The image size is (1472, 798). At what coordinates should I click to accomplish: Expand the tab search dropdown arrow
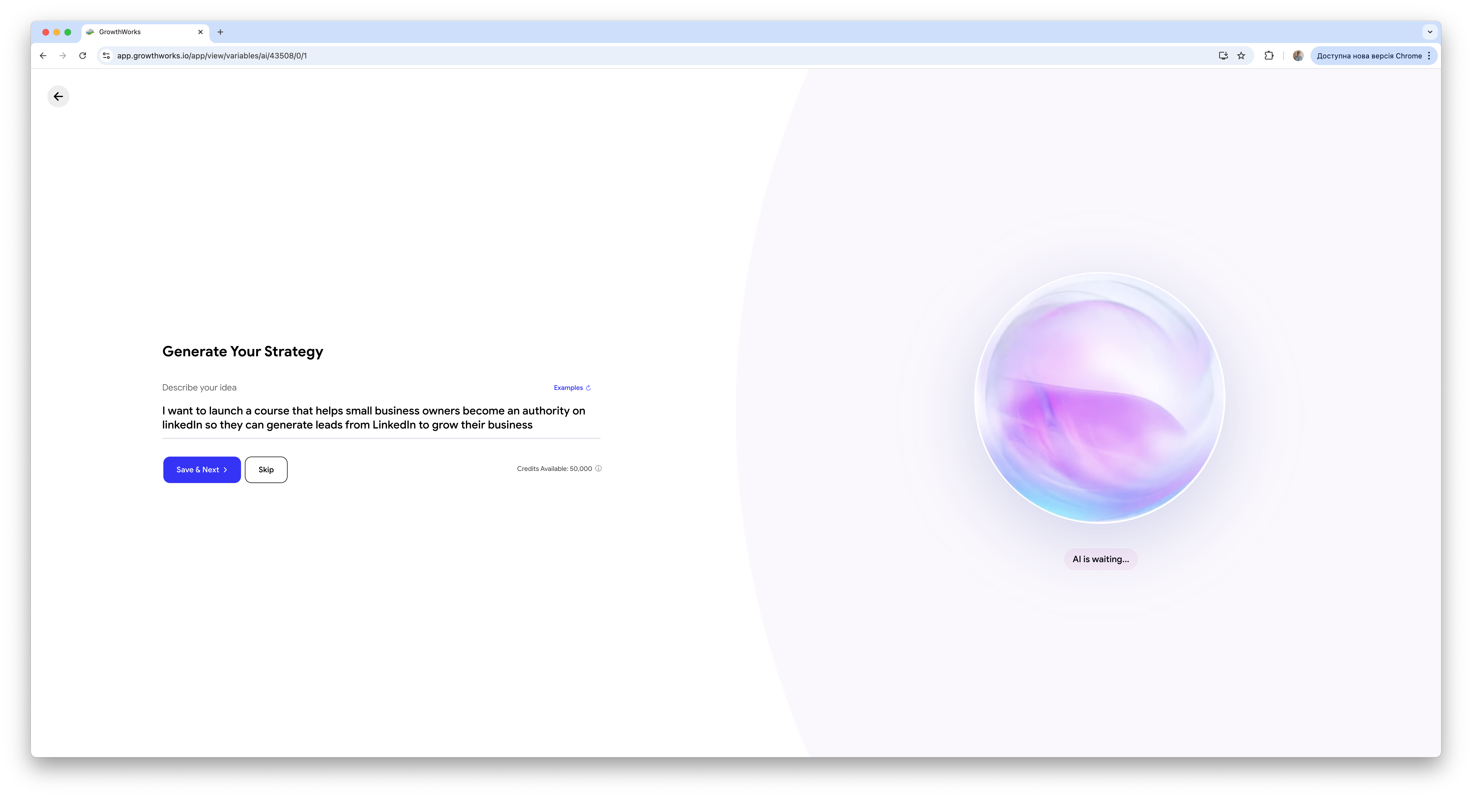(1430, 32)
